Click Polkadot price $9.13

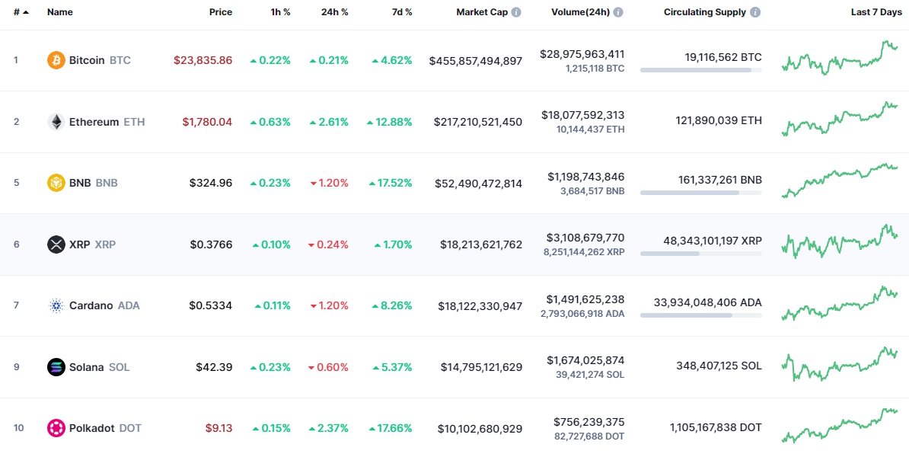coord(218,428)
